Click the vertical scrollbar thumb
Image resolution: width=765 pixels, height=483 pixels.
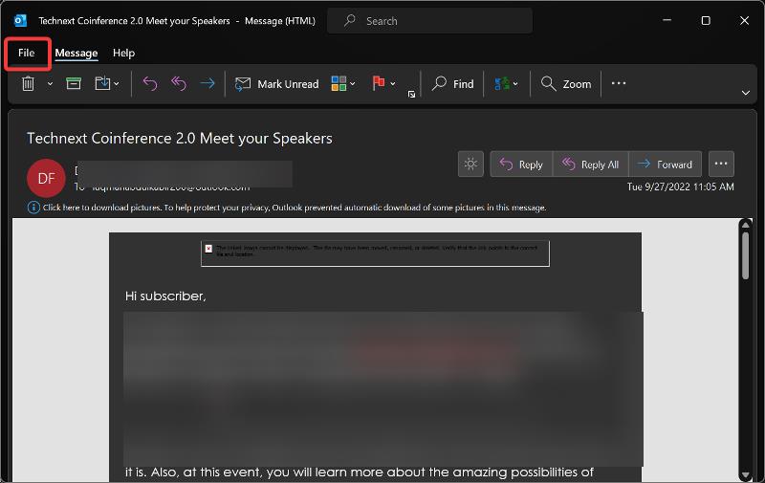click(x=745, y=254)
